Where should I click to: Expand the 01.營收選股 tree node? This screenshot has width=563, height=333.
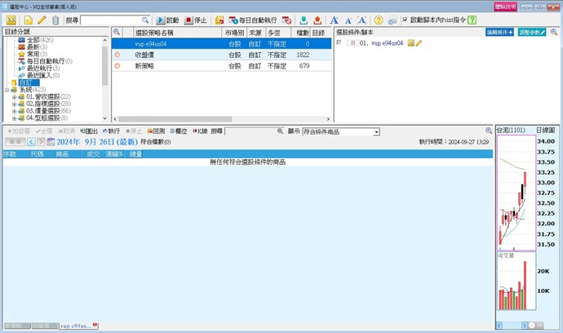pos(14,96)
